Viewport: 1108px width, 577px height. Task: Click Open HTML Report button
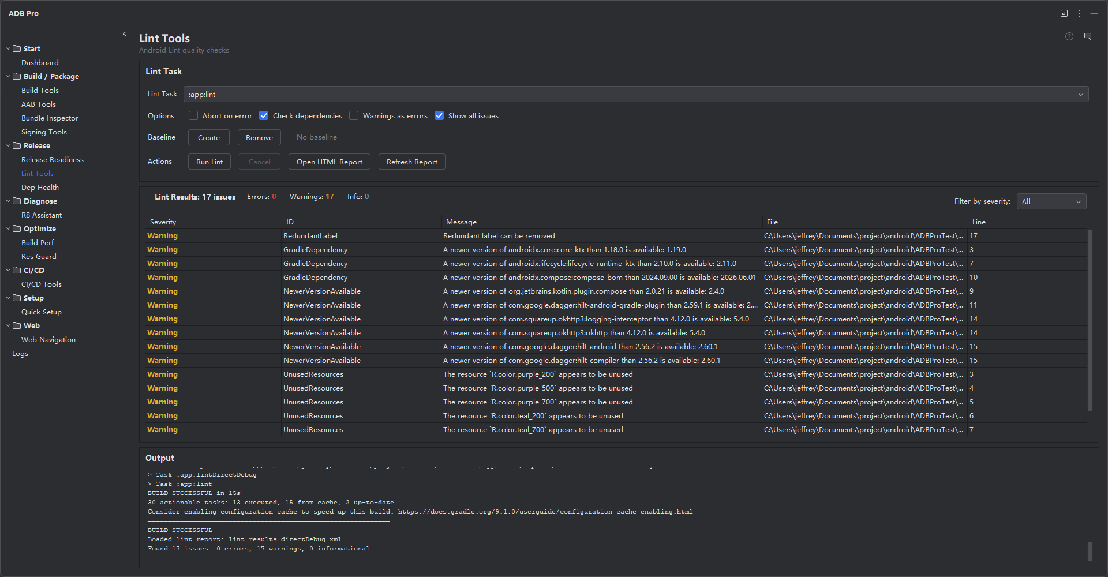click(x=330, y=162)
